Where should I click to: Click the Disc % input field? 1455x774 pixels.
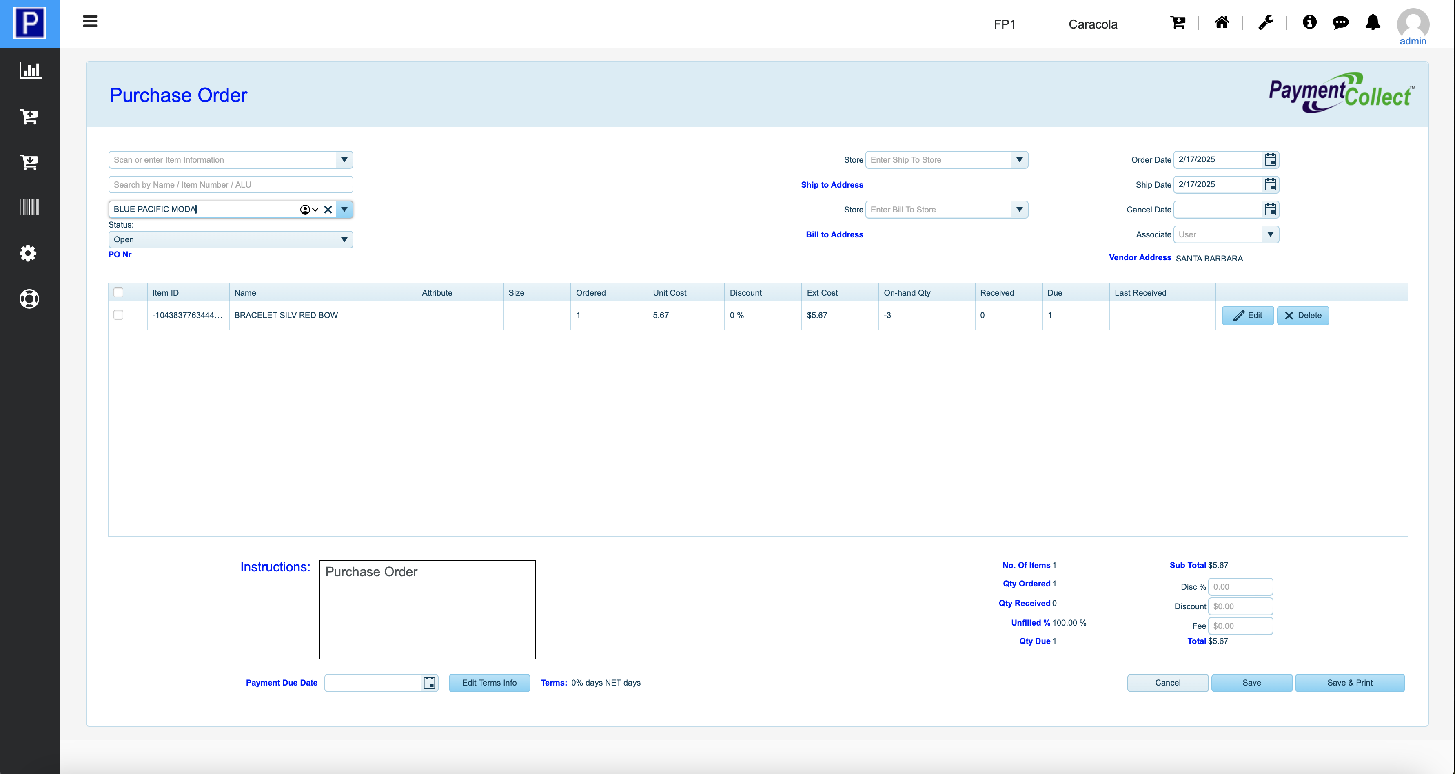[x=1240, y=586]
